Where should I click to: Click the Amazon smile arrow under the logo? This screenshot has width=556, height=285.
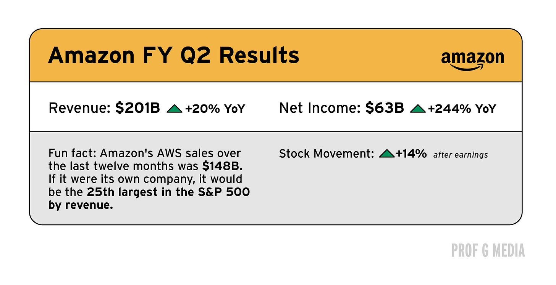click(467, 67)
